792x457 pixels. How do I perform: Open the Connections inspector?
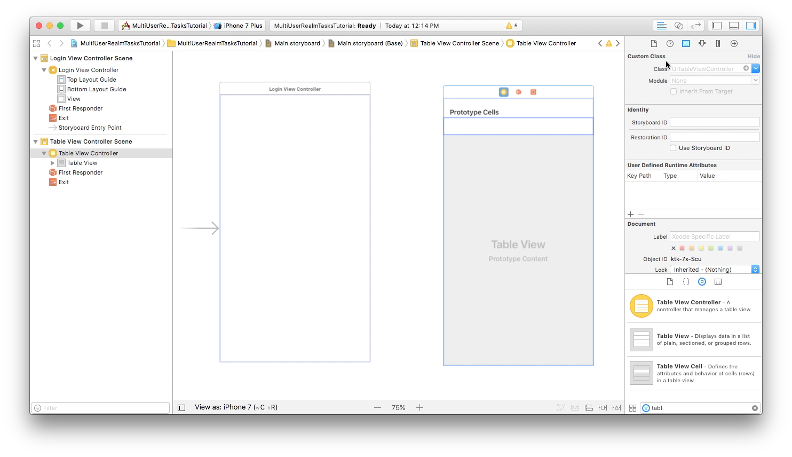[734, 43]
